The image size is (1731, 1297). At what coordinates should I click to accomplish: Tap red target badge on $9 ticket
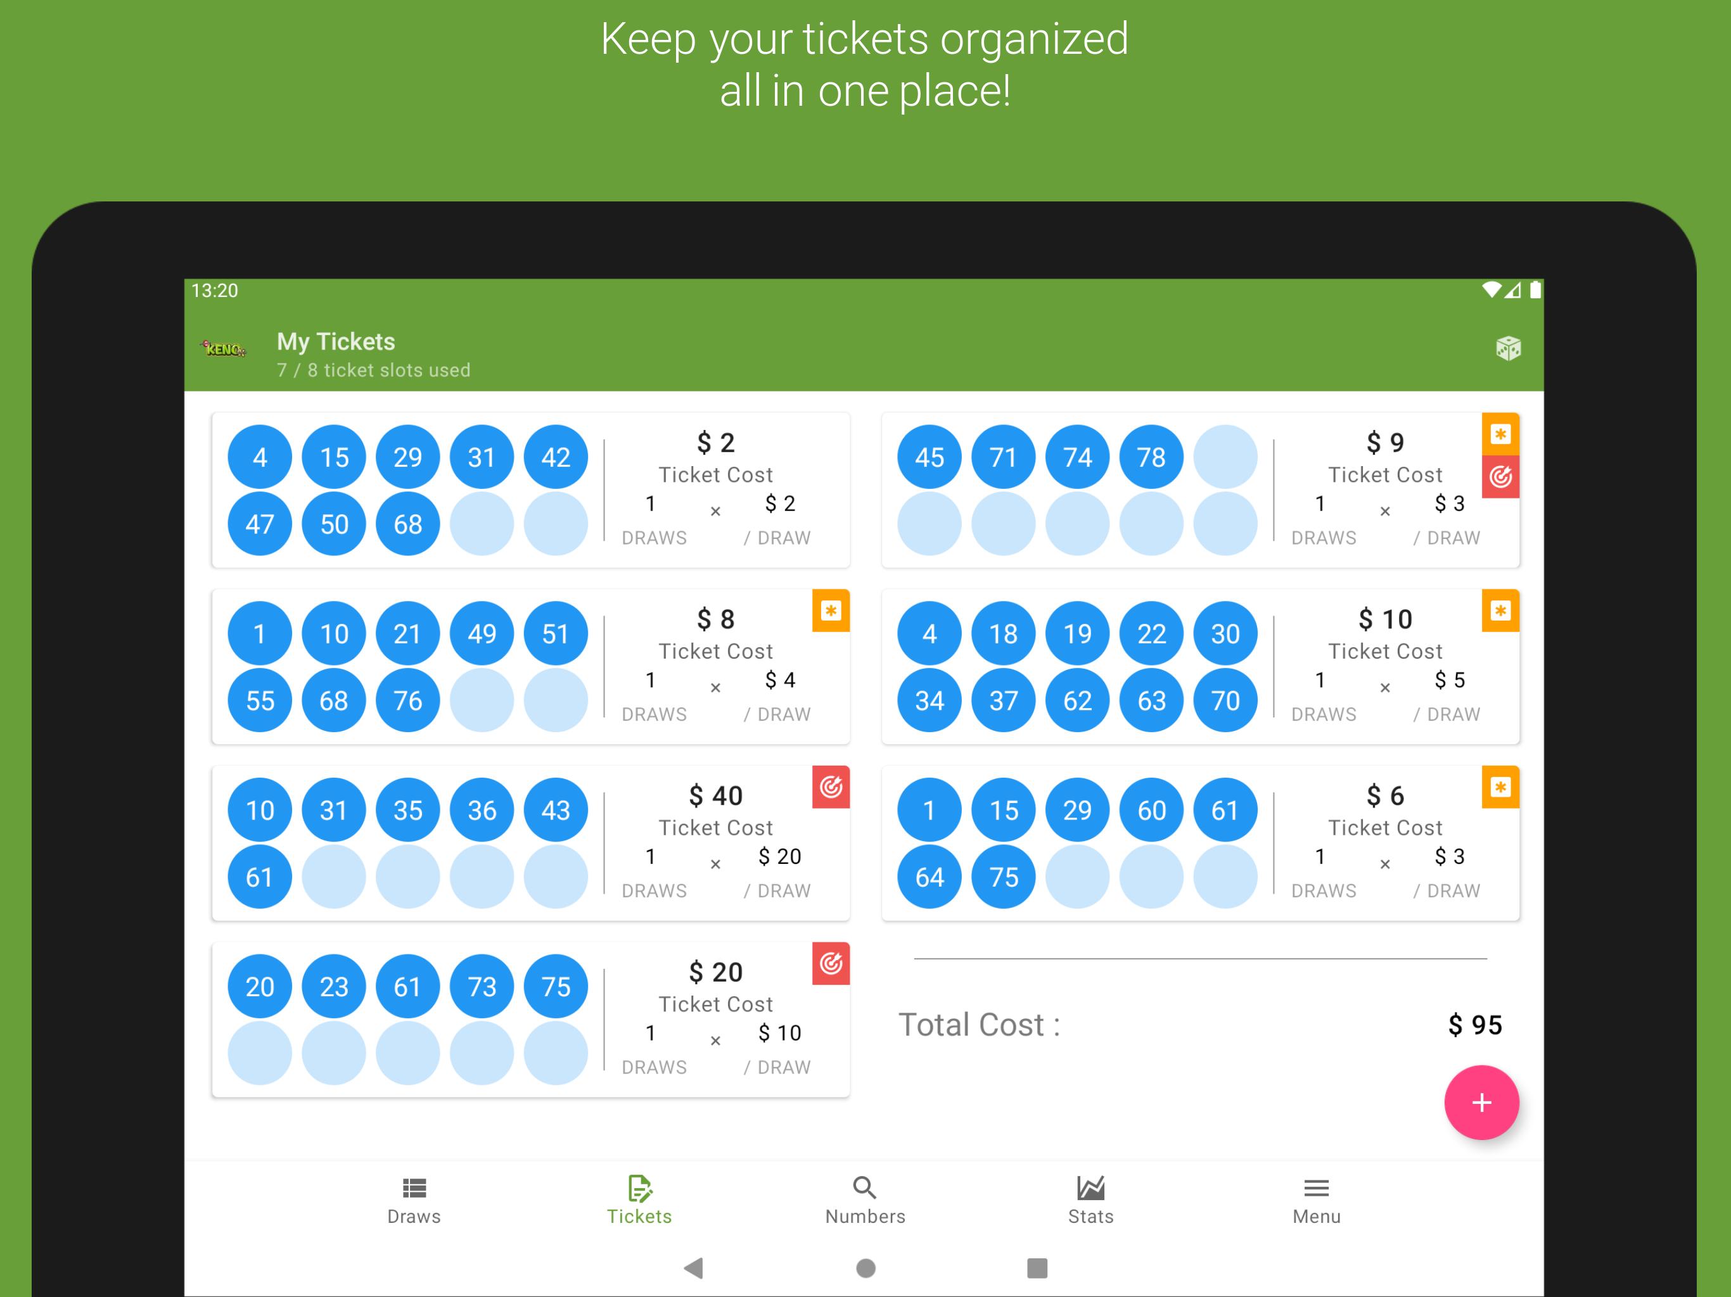(1499, 476)
